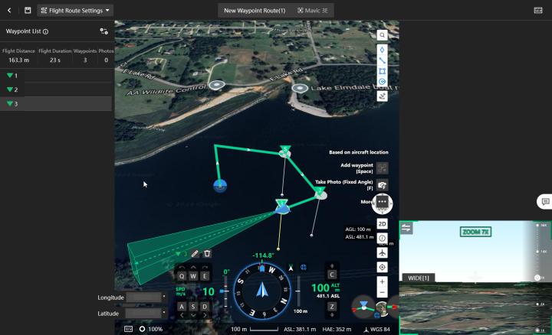552x335 pixels.
Task: Open the Flight Route Settings dropdown
Action: point(75,11)
